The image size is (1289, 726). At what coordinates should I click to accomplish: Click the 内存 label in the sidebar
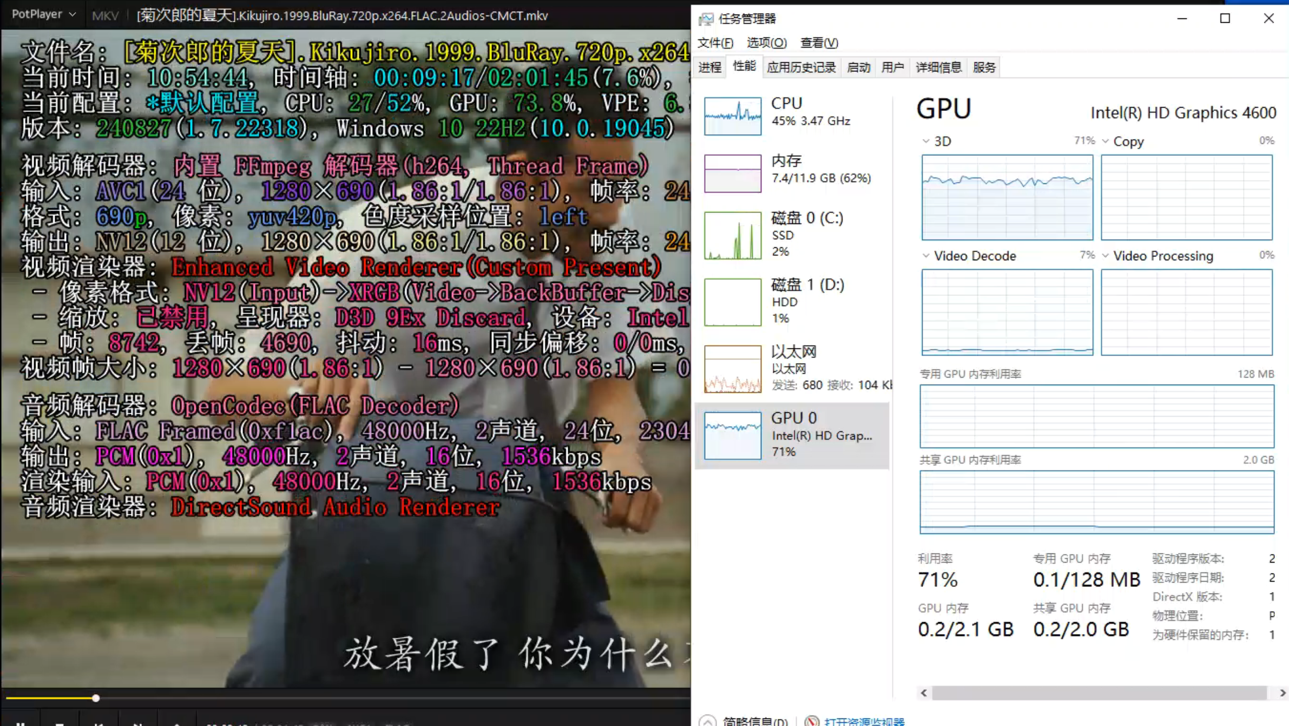click(x=786, y=160)
